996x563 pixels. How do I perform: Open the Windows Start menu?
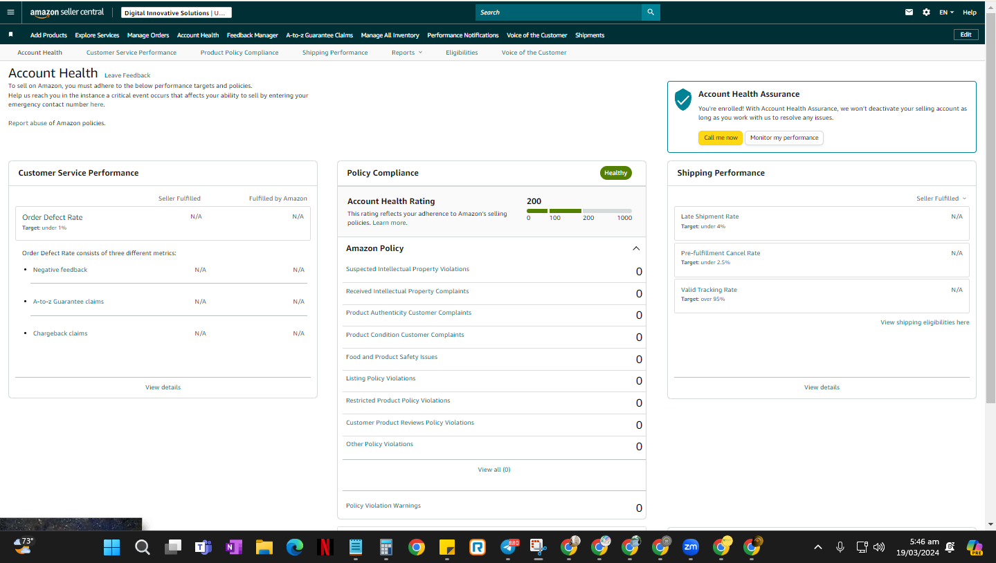pos(111,548)
